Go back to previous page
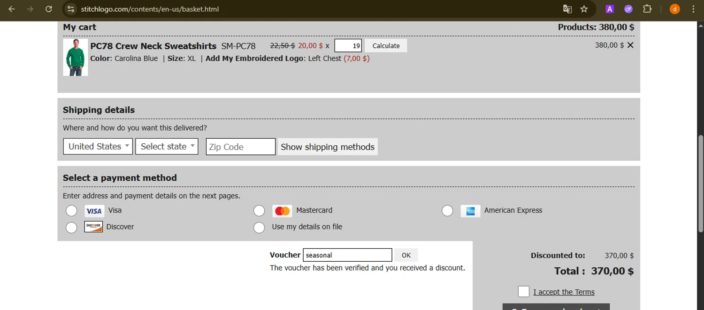The height and width of the screenshot is (310, 704). pyautogui.click(x=12, y=9)
